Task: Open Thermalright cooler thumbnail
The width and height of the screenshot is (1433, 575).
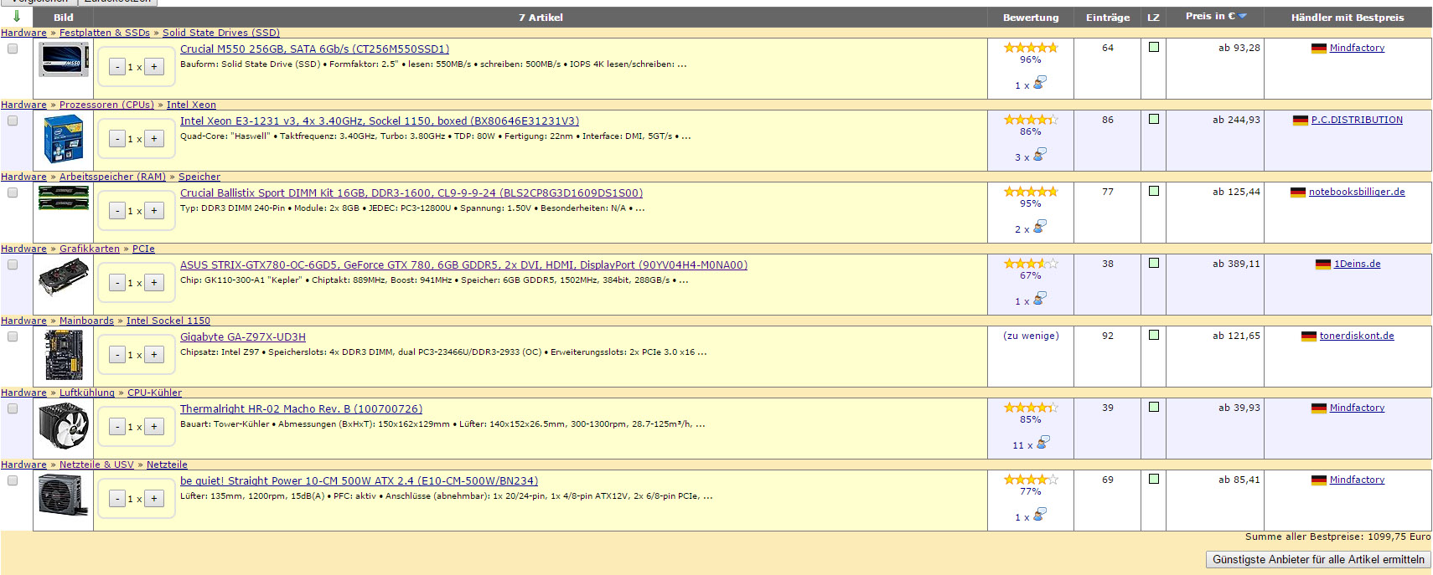Action: tap(64, 426)
